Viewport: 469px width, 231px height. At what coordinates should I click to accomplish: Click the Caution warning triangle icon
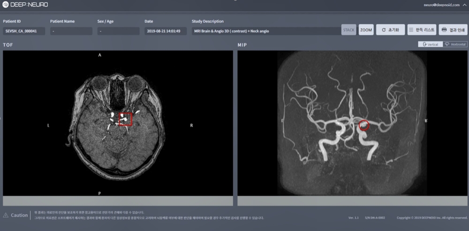click(6, 215)
